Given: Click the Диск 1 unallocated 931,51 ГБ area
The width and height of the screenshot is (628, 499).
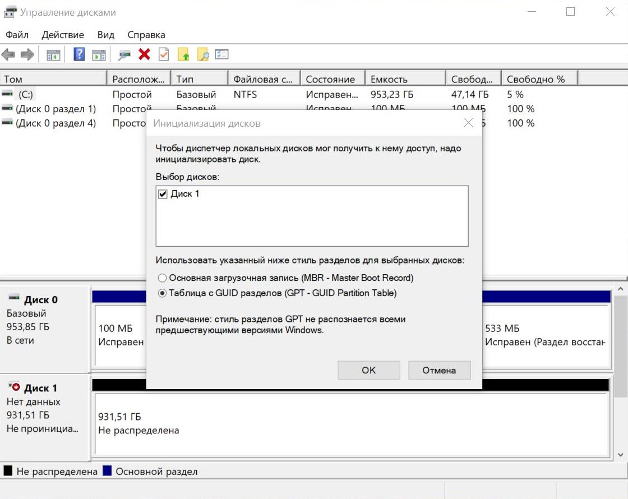Looking at the screenshot, I should 352,424.
